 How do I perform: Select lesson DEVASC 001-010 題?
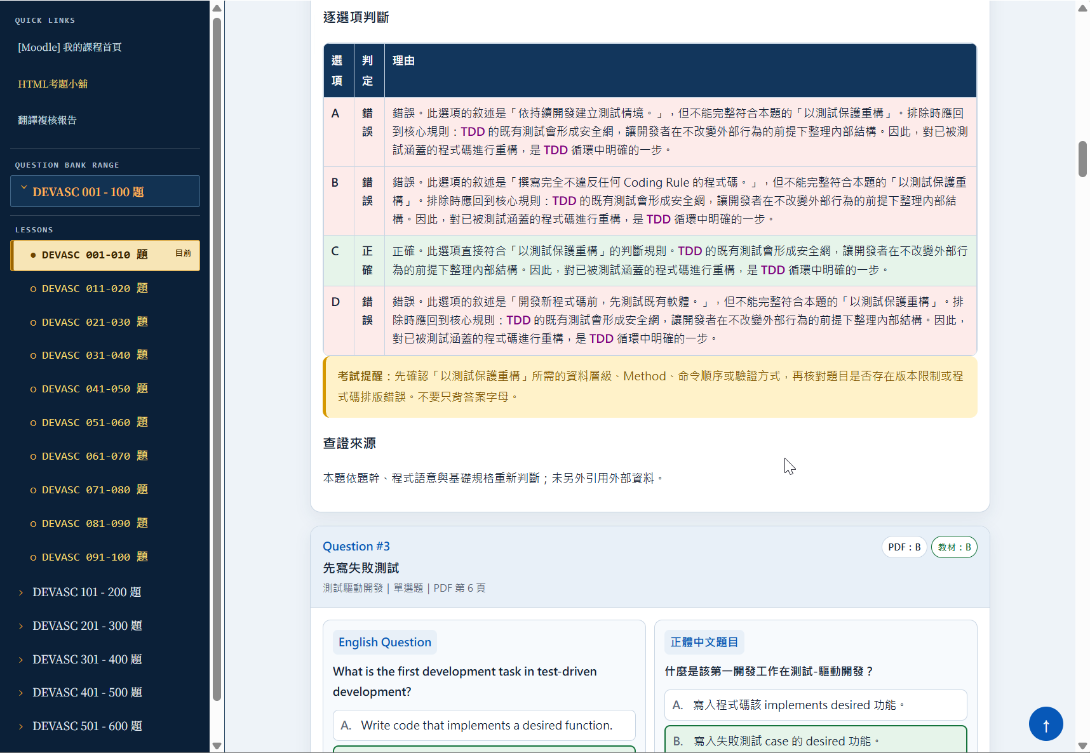(x=105, y=255)
